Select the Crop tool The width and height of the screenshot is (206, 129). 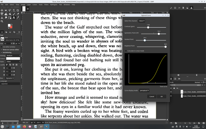click(18, 10)
